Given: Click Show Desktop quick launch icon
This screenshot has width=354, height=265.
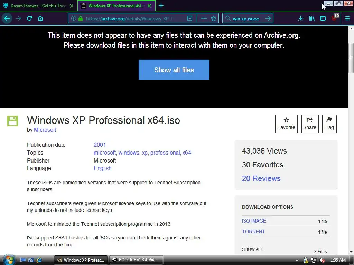Looking at the screenshot, I should pyautogui.click(x=23, y=260).
